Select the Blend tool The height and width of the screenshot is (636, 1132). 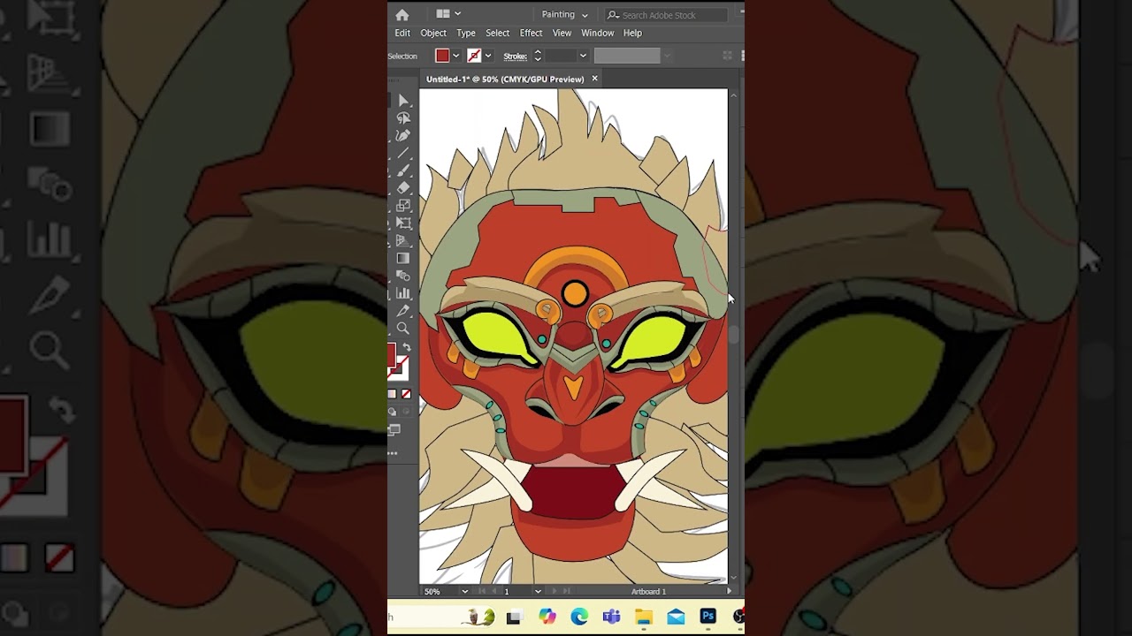tap(403, 276)
